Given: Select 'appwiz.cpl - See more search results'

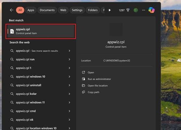Looking at the screenshot, I should pyautogui.click(x=41, y=51).
